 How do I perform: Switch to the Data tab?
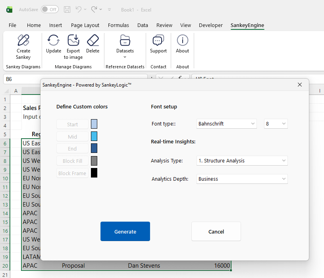(x=143, y=25)
